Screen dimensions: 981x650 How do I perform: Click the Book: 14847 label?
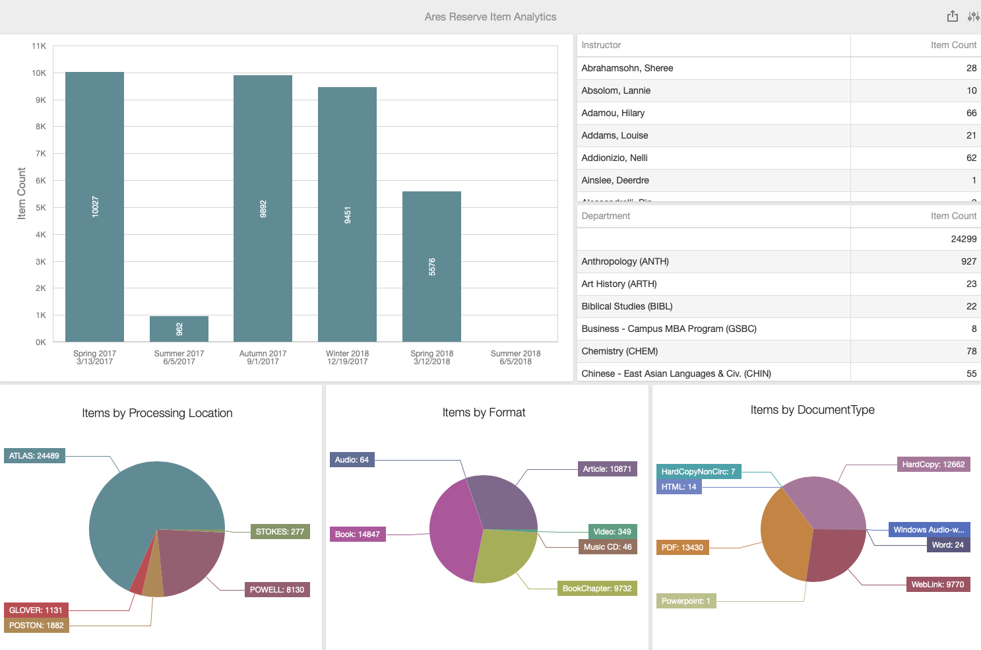(358, 535)
